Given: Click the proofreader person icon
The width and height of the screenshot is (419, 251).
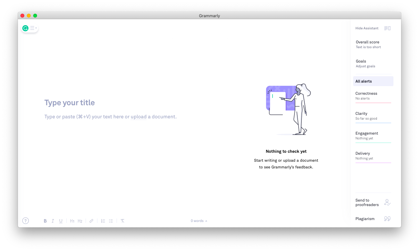Looking at the screenshot, I should click(387, 203).
